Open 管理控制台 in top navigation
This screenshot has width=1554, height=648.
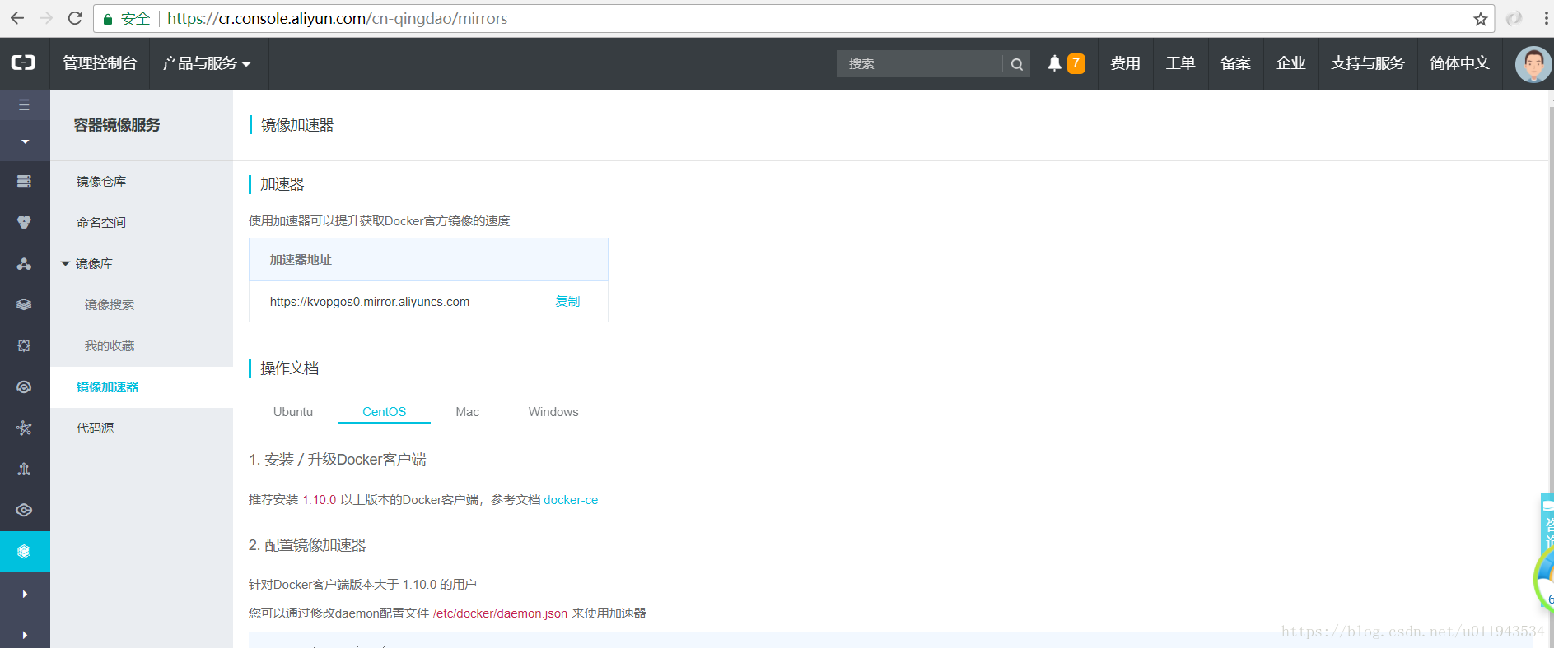click(x=100, y=63)
